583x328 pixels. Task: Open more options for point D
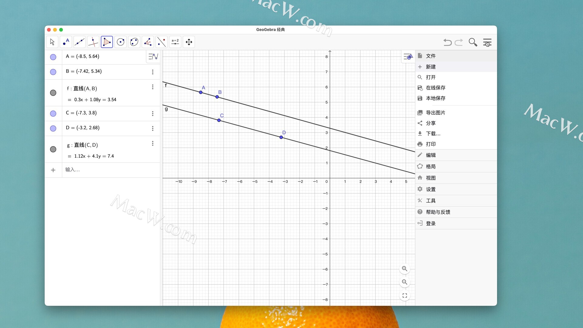point(153,128)
